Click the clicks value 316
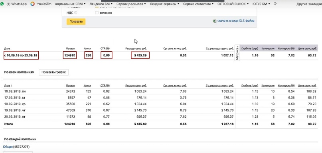The height and width of the screenshot is (153, 322). tap(88, 110)
